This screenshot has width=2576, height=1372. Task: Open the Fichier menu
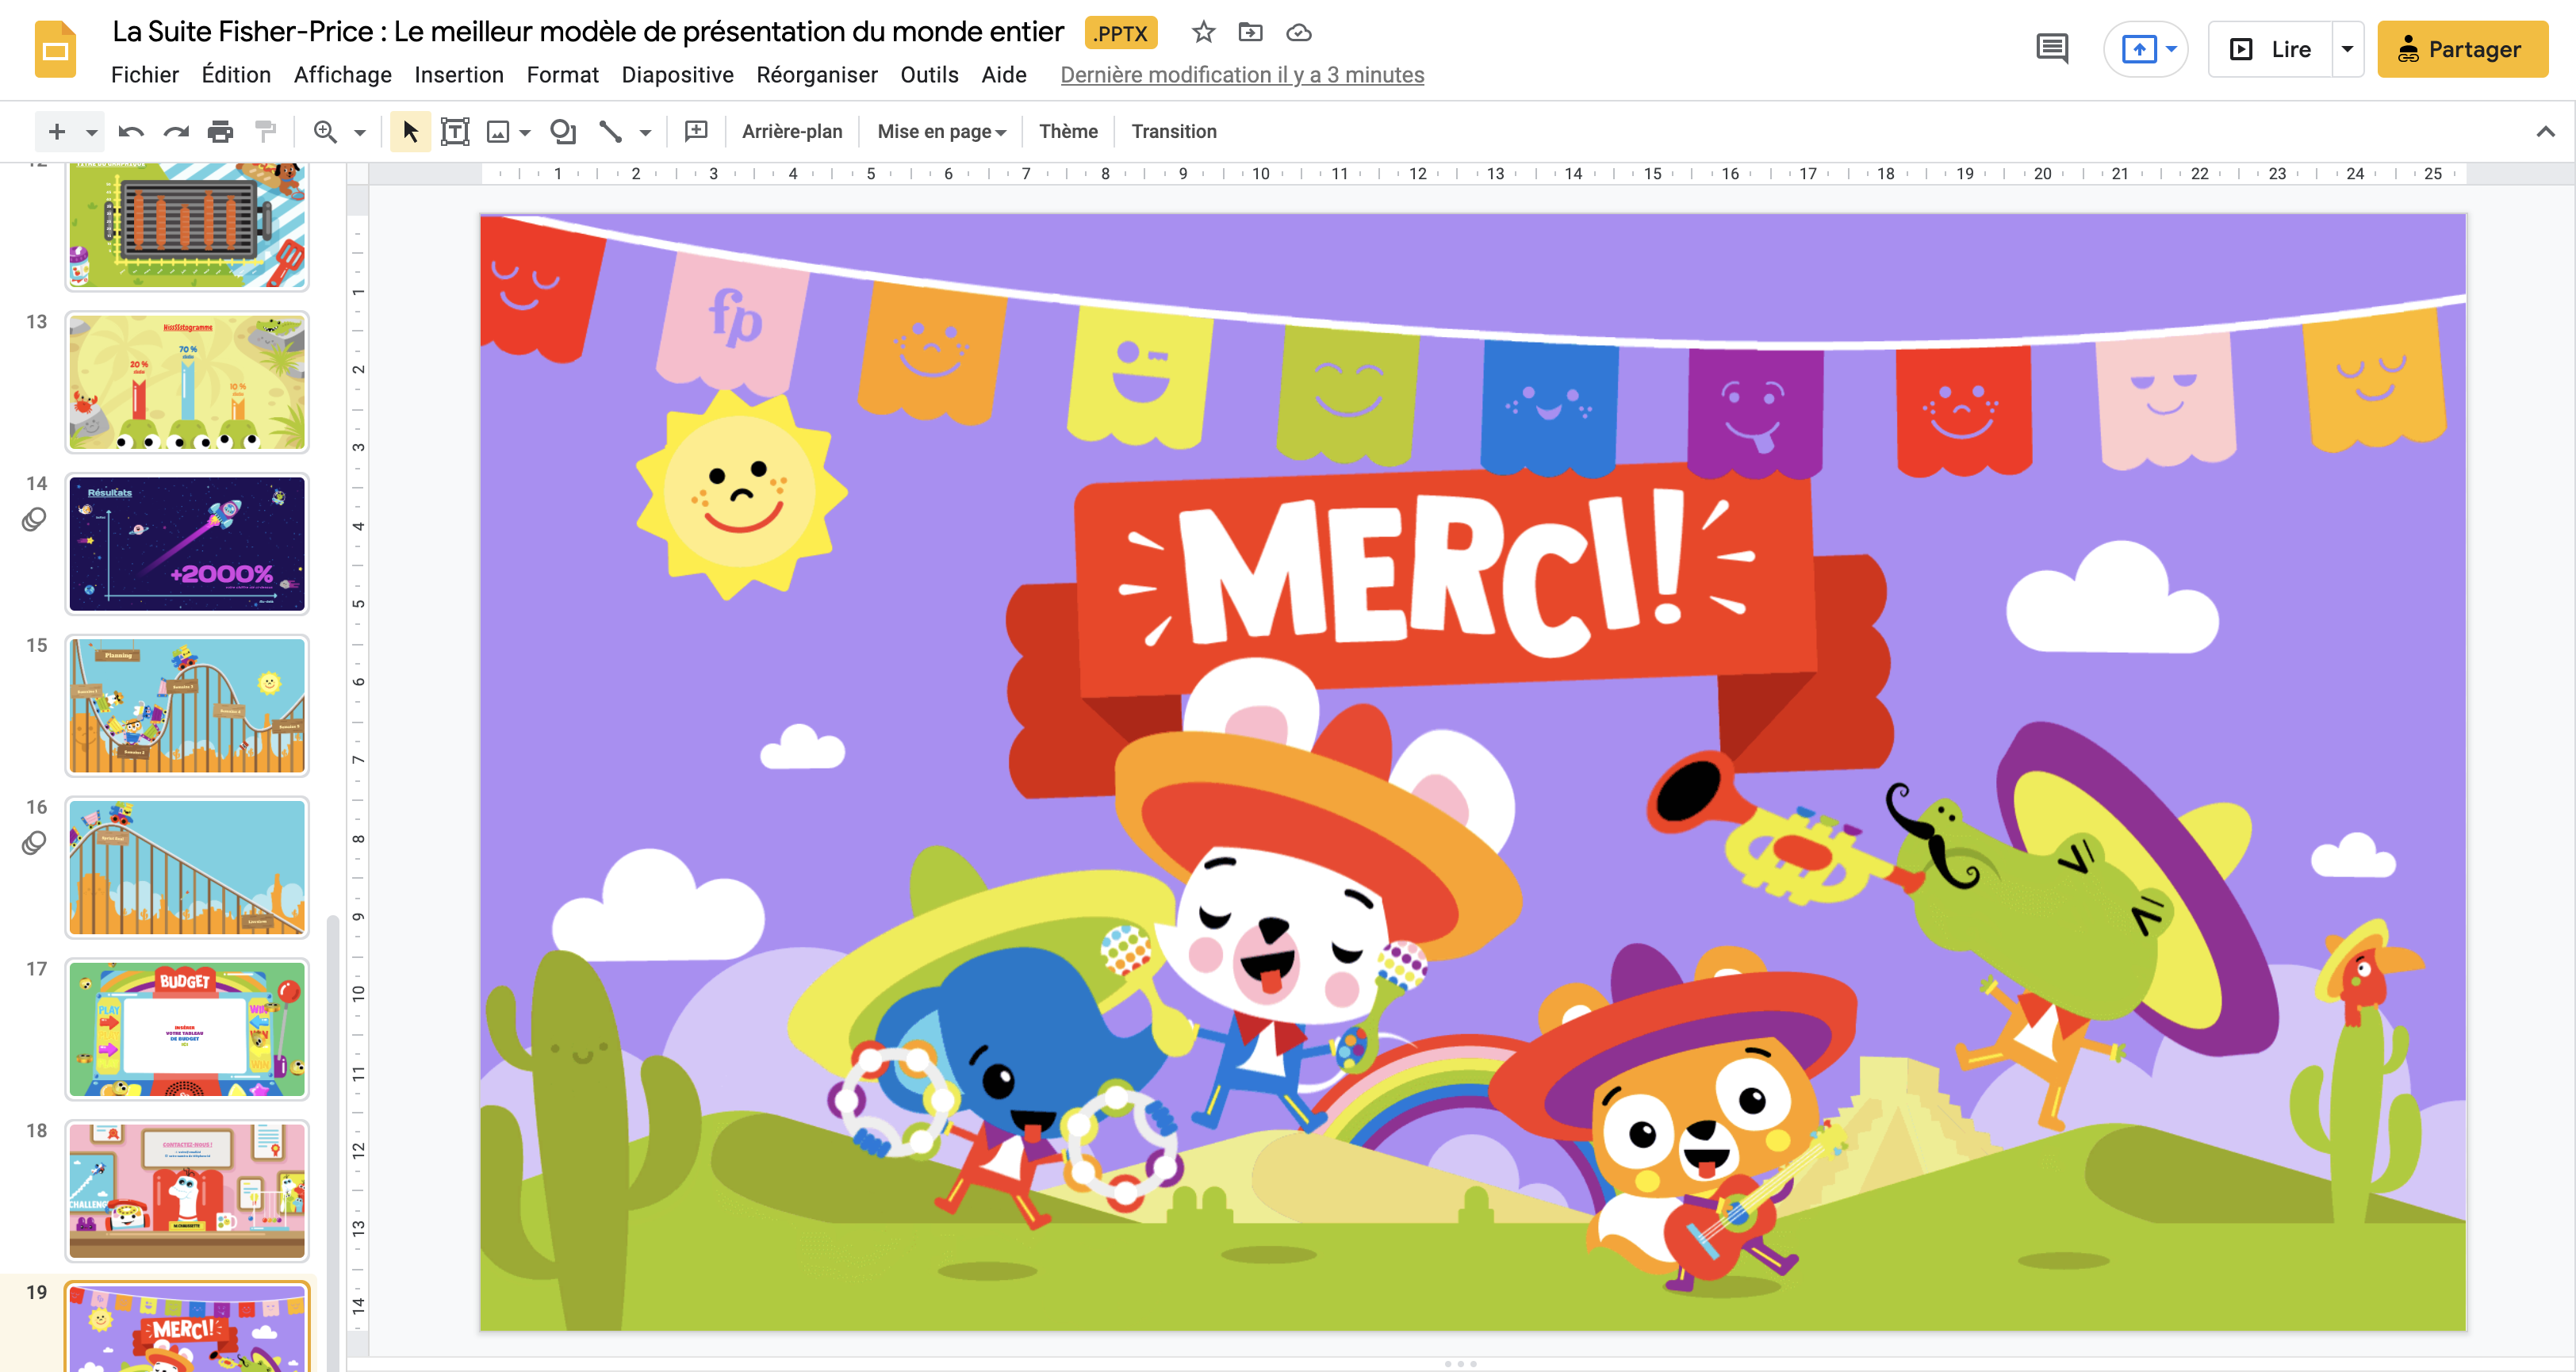[x=145, y=75]
